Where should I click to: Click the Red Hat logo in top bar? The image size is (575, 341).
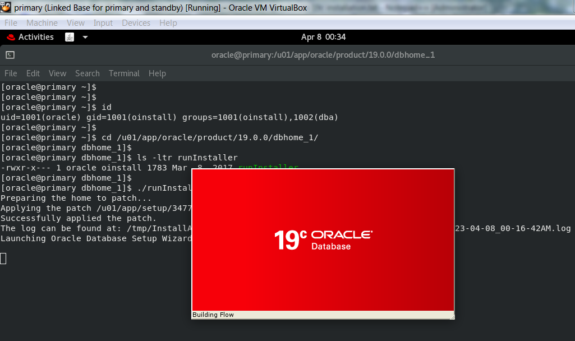click(x=11, y=37)
